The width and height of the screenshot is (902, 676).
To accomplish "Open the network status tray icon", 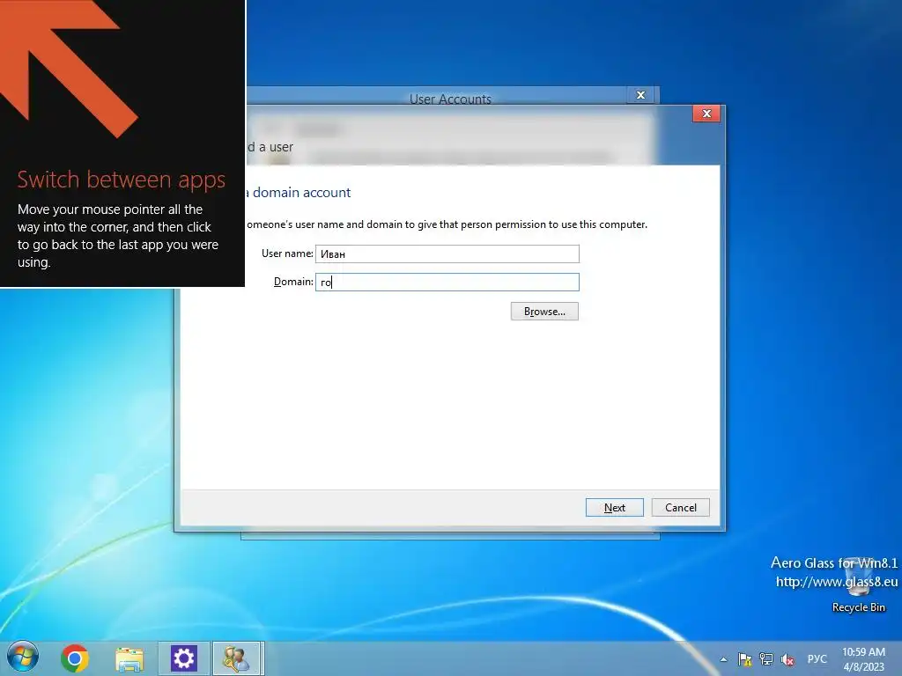I will click(x=766, y=659).
